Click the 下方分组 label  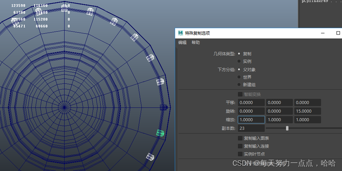pyautogui.click(x=226, y=70)
